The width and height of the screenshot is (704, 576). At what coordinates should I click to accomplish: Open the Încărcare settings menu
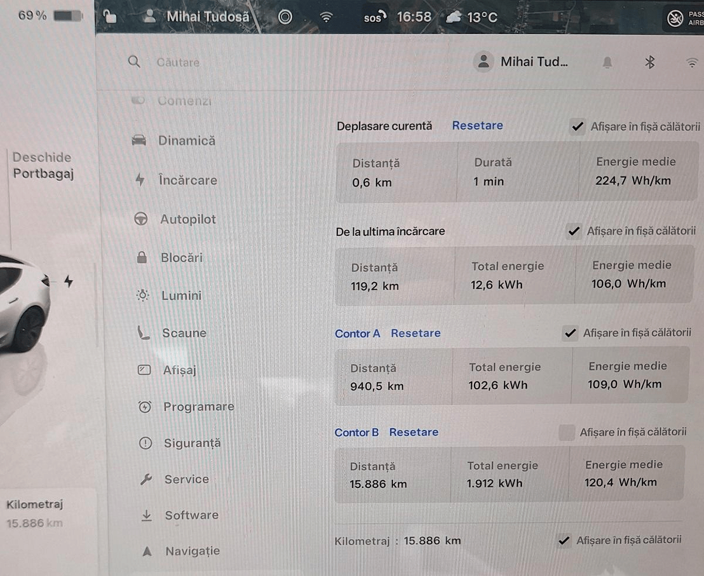coord(187,180)
